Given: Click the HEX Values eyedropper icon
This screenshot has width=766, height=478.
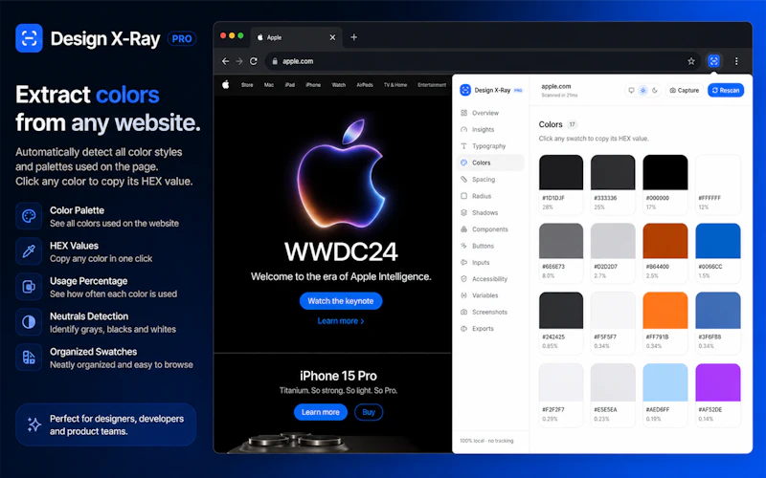Looking at the screenshot, I should tap(29, 251).
